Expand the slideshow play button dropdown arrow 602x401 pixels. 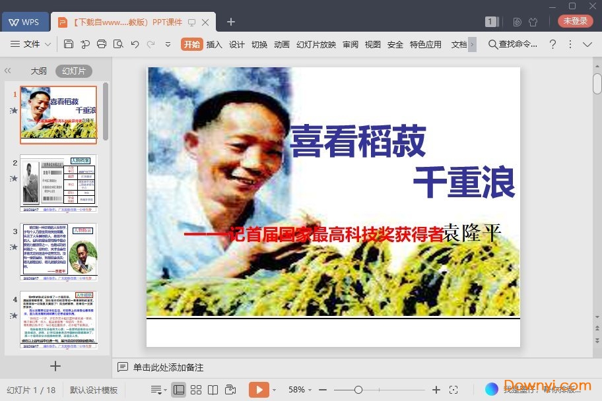click(275, 389)
